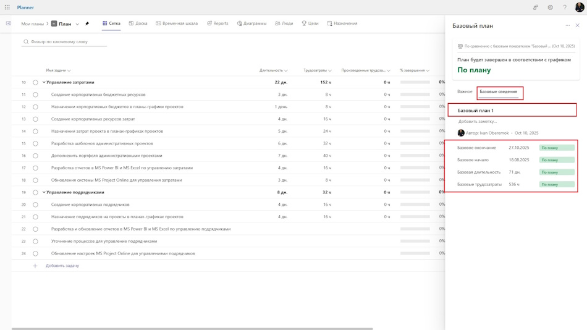Mark task in row 24 complete
The image size is (587, 330).
(x=35, y=253)
